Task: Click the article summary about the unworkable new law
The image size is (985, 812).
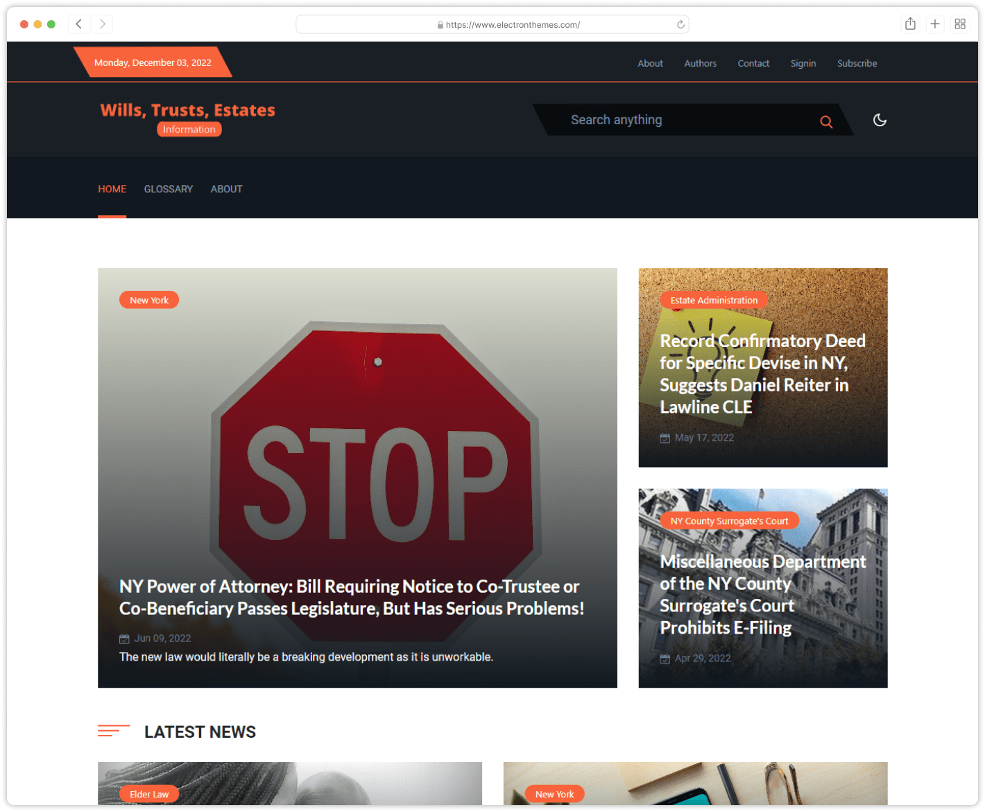Action: pyautogui.click(x=306, y=657)
